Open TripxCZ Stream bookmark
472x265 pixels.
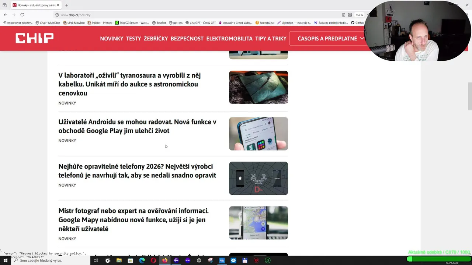click(132, 23)
